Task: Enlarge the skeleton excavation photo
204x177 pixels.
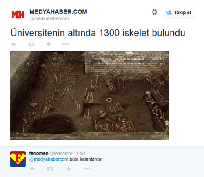Action: point(89,95)
